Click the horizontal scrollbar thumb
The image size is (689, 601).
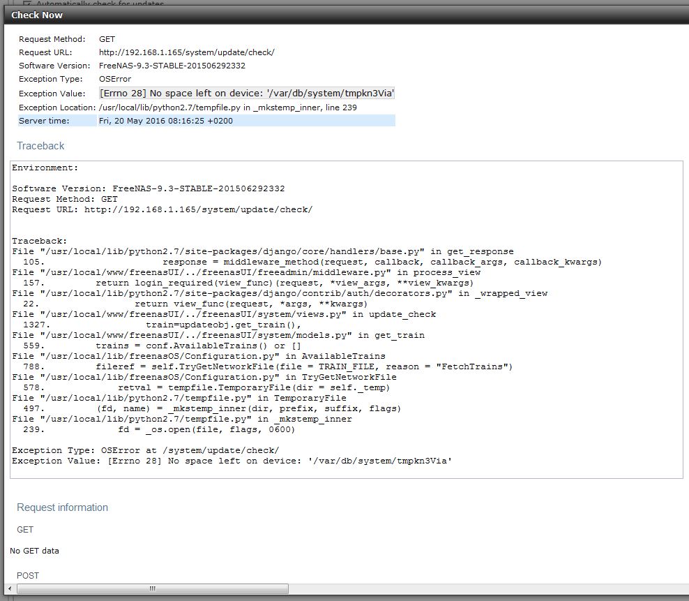[153, 588]
